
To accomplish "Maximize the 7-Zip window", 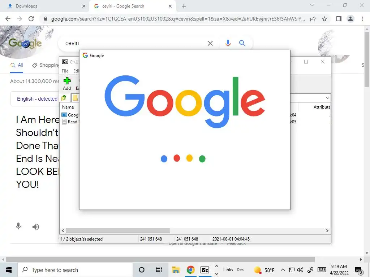I will point(306,62).
